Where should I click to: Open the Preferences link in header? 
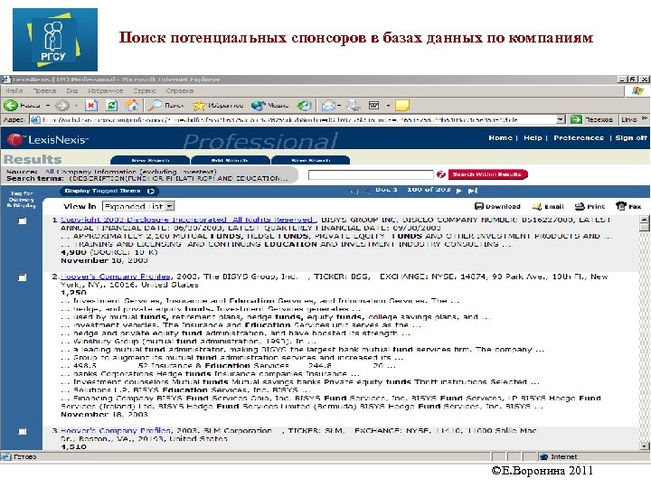pyautogui.click(x=579, y=137)
